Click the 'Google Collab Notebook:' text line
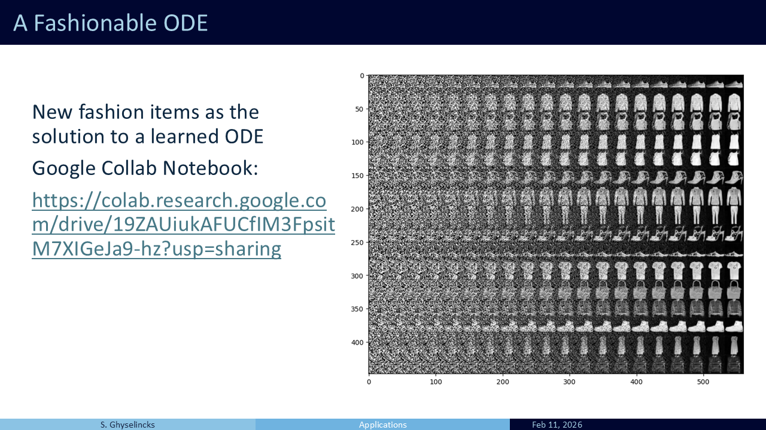766x430 pixels. tap(145, 168)
